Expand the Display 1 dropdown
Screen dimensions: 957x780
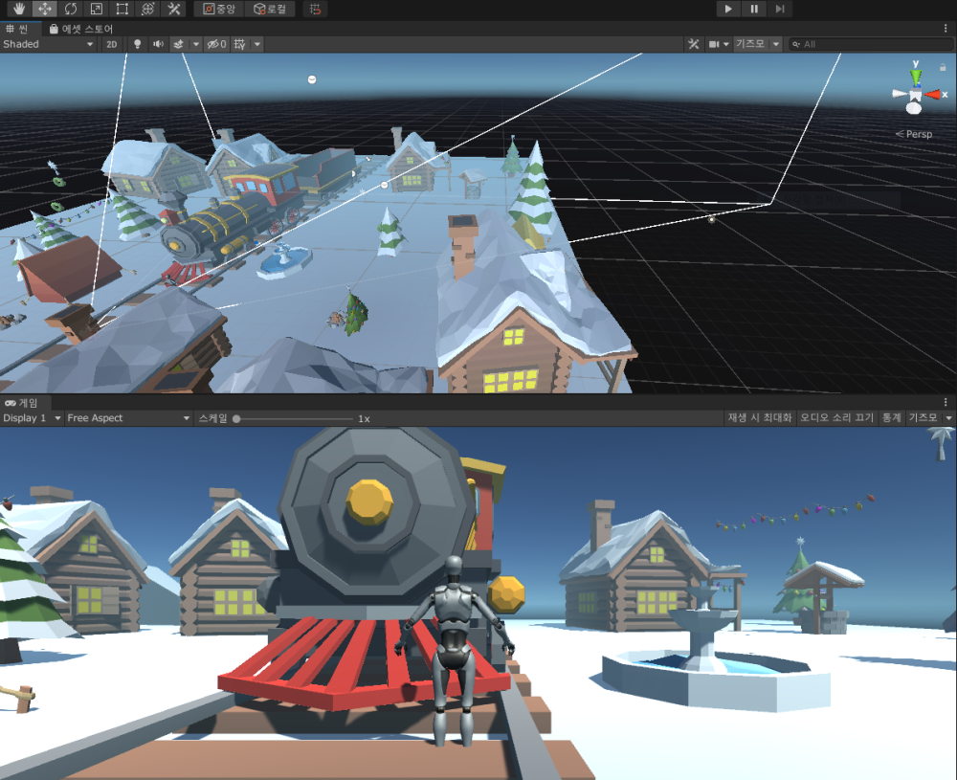(x=32, y=418)
